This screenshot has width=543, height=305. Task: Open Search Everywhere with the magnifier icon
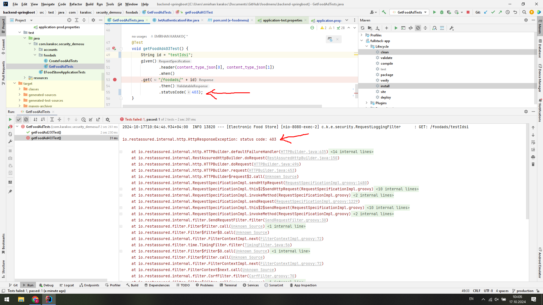click(x=524, y=12)
